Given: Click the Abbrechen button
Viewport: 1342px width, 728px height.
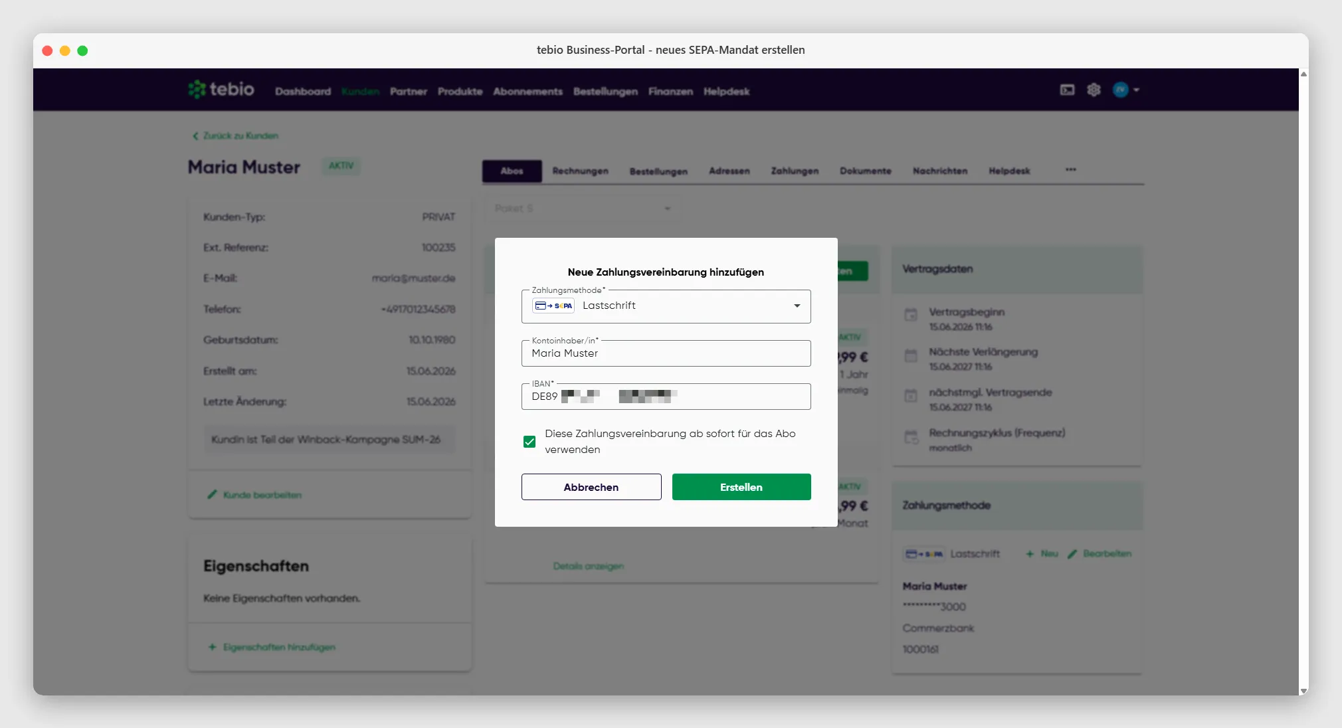Looking at the screenshot, I should tap(591, 487).
